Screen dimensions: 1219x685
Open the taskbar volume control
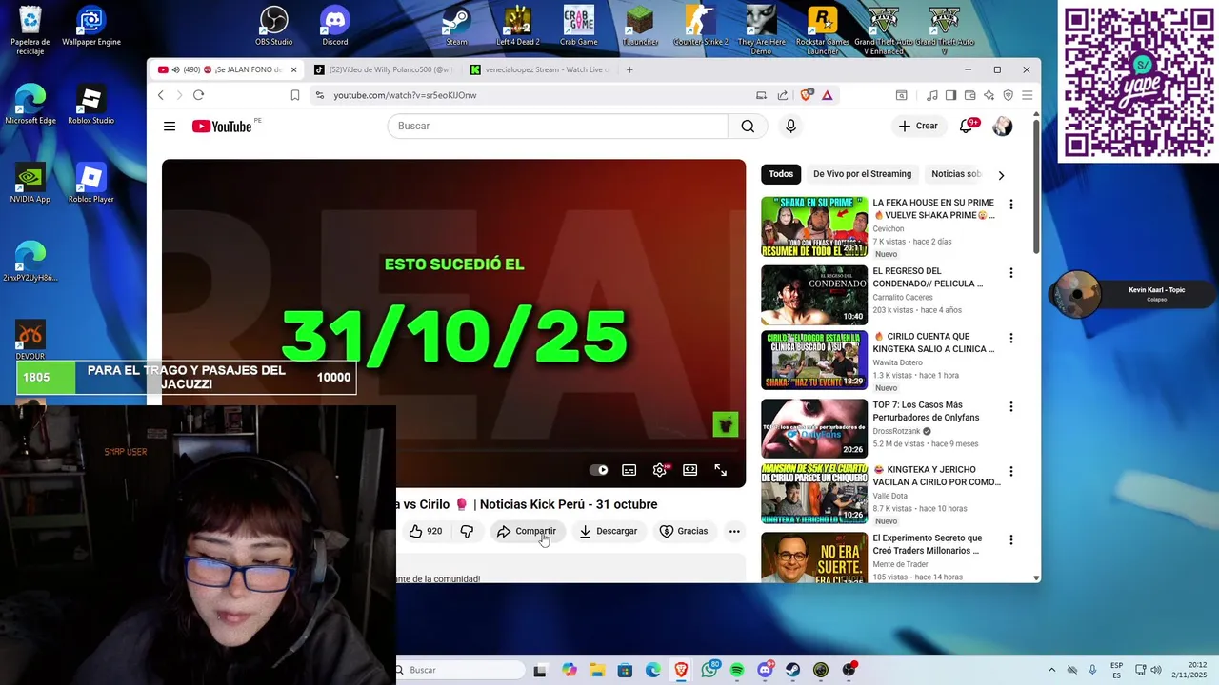1157,670
